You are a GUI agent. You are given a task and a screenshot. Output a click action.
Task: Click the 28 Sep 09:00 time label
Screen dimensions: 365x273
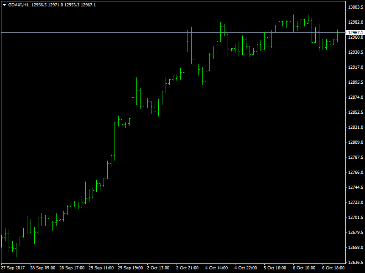pos(42,268)
